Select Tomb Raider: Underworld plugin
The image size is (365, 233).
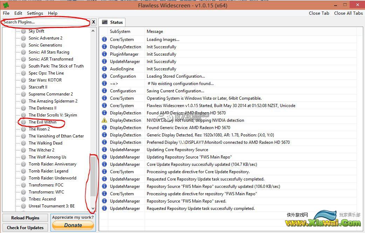point(53,178)
